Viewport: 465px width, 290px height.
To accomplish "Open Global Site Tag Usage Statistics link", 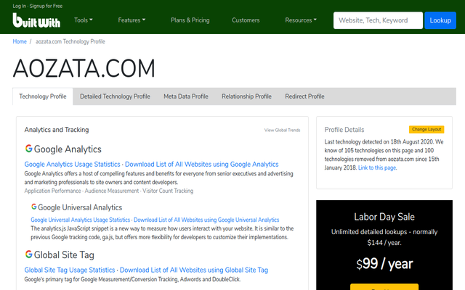I will (x=70, y=270).
